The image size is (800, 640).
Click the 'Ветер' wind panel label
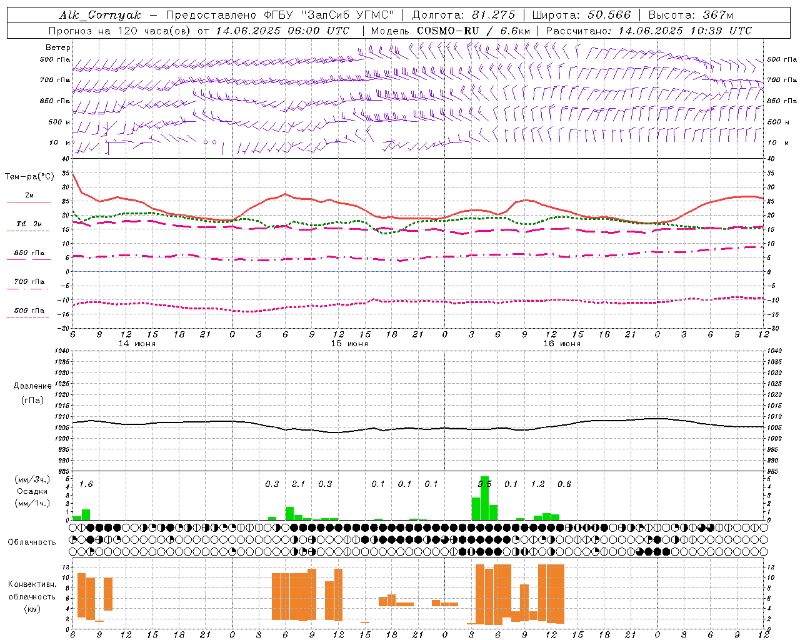point(58,47)
